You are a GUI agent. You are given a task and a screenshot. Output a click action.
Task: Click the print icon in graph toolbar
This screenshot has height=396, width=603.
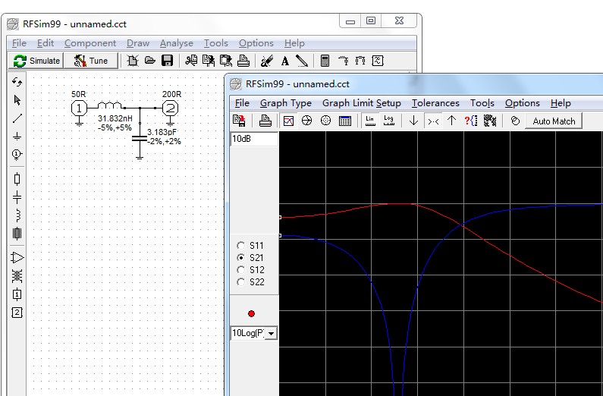pos(265,121)
